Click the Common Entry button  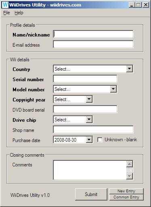[x=126, y=197]
